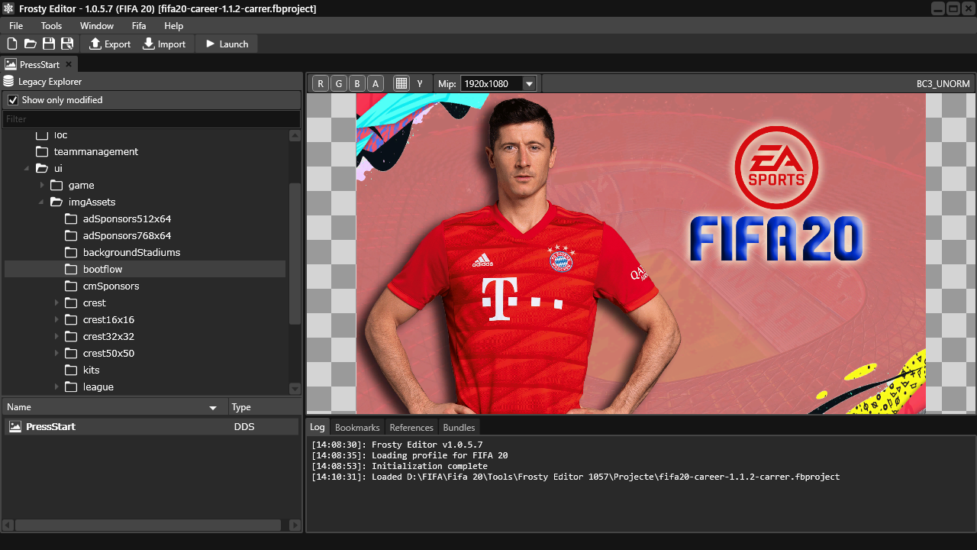Select the PressStart DDS file row
Image resolution: width=977 pixels, height=550 pixels.
(x=151, y=427)
